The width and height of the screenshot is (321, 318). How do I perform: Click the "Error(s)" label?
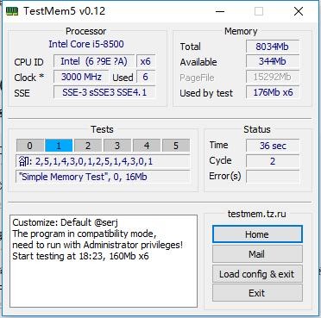pos(225,176)
